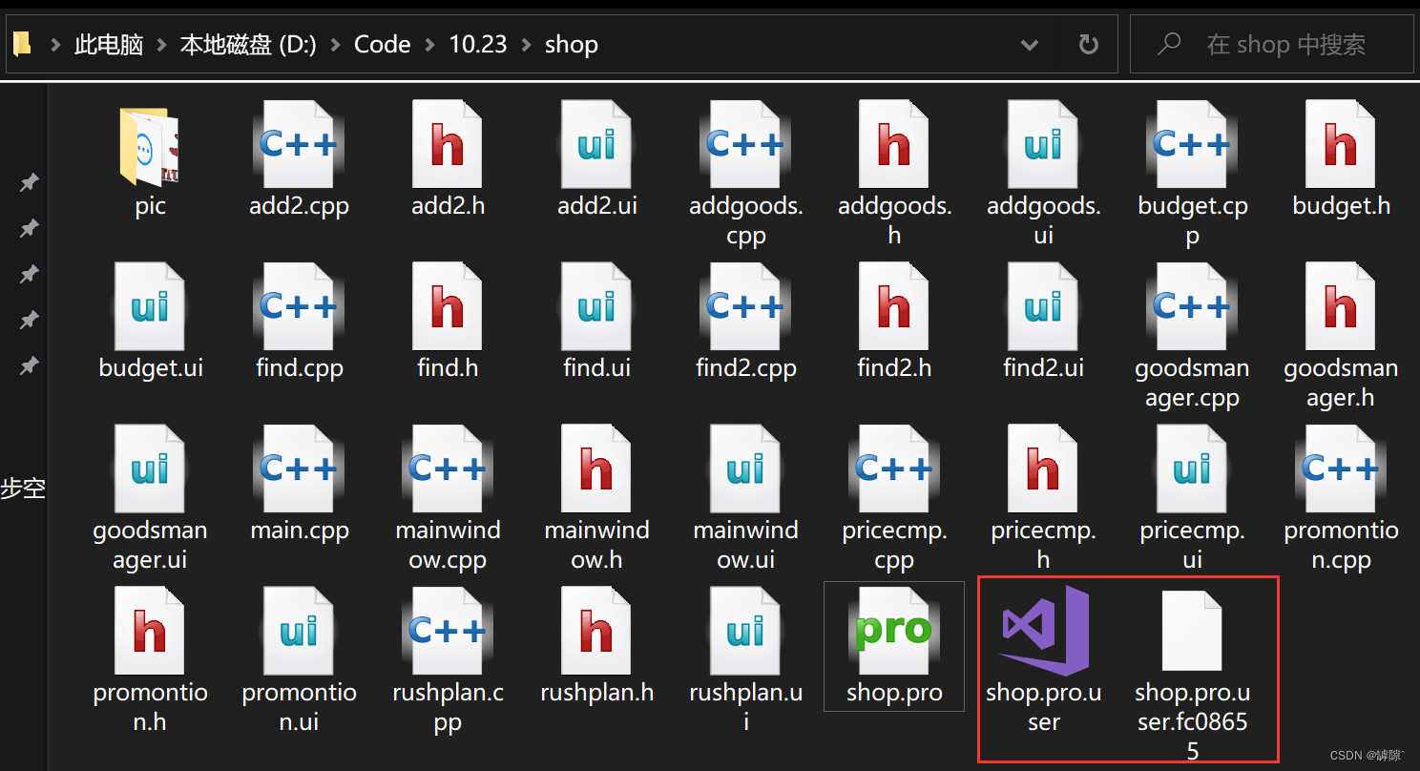
Task: Select the find.cpp file icon
Action: 299,307
